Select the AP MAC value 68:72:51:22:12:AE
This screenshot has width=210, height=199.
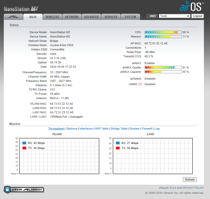tap(156, 43)
